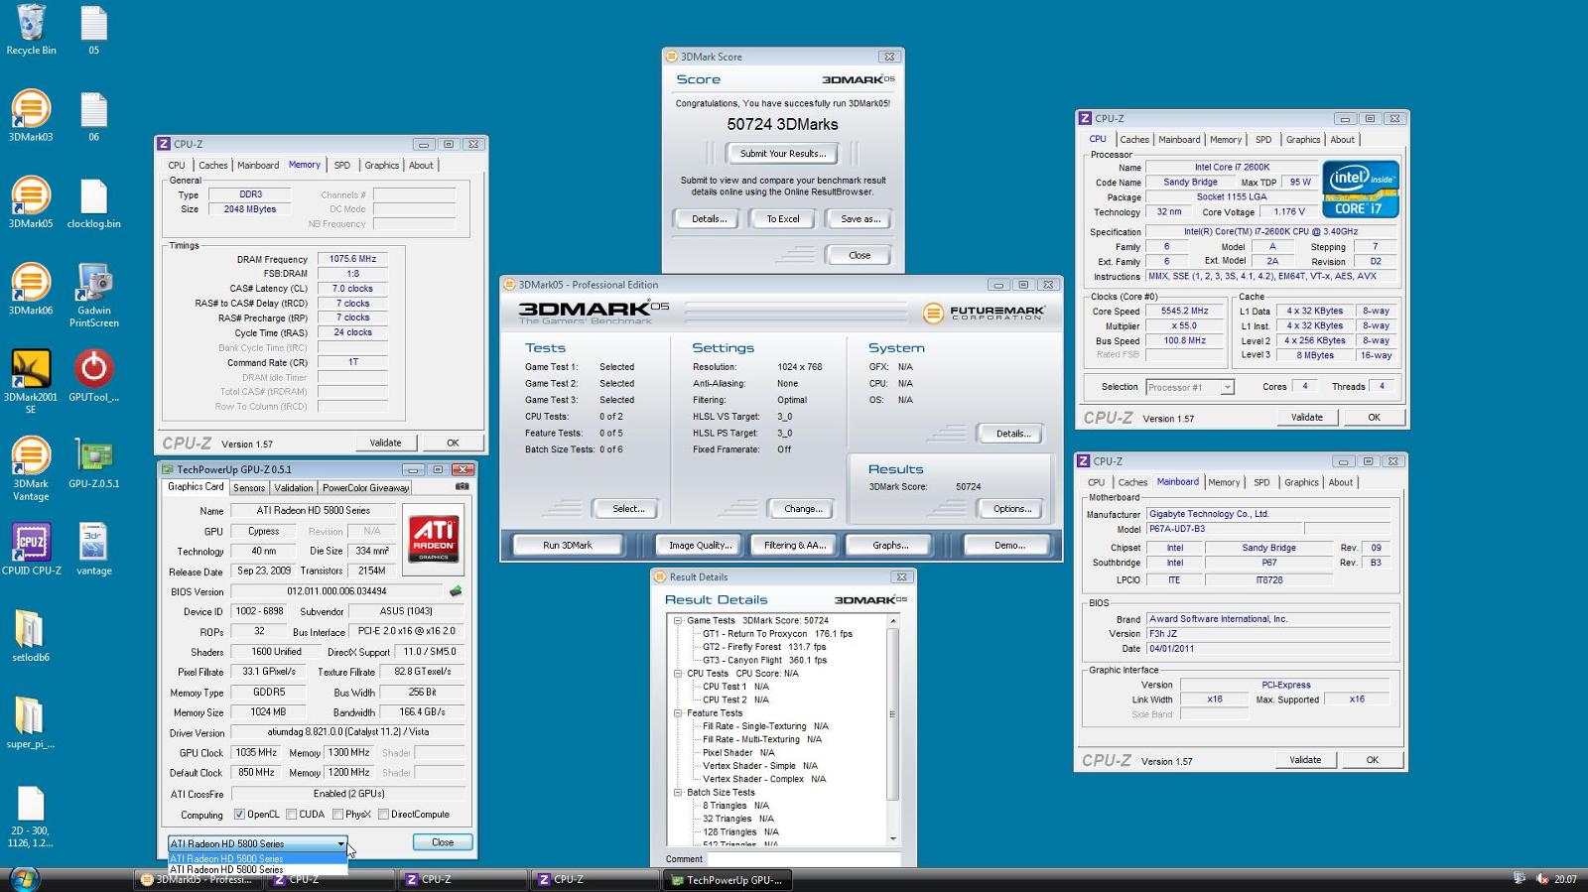Click Result Details scrollbar down arrow
The width and height of the screenshot is (1588, 892).
click(892, 839)
